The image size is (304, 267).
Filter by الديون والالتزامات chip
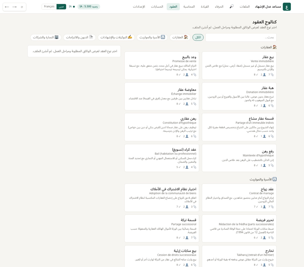(x=80, y=37)
